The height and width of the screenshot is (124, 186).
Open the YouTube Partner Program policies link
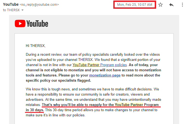point(100,65)
